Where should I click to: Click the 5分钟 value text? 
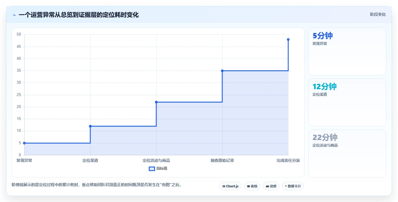point(323,36)
